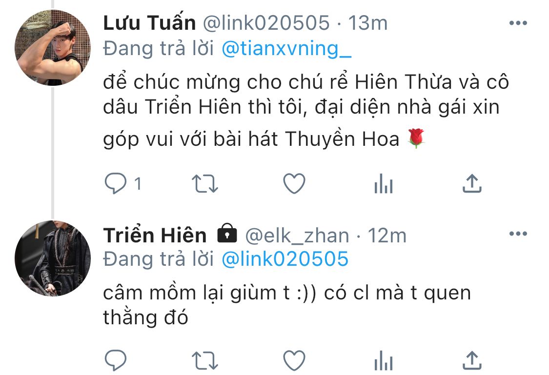Open Triển Hiên's profile avatar
Viewport: 549px width, 375px height.
point(53,258)
